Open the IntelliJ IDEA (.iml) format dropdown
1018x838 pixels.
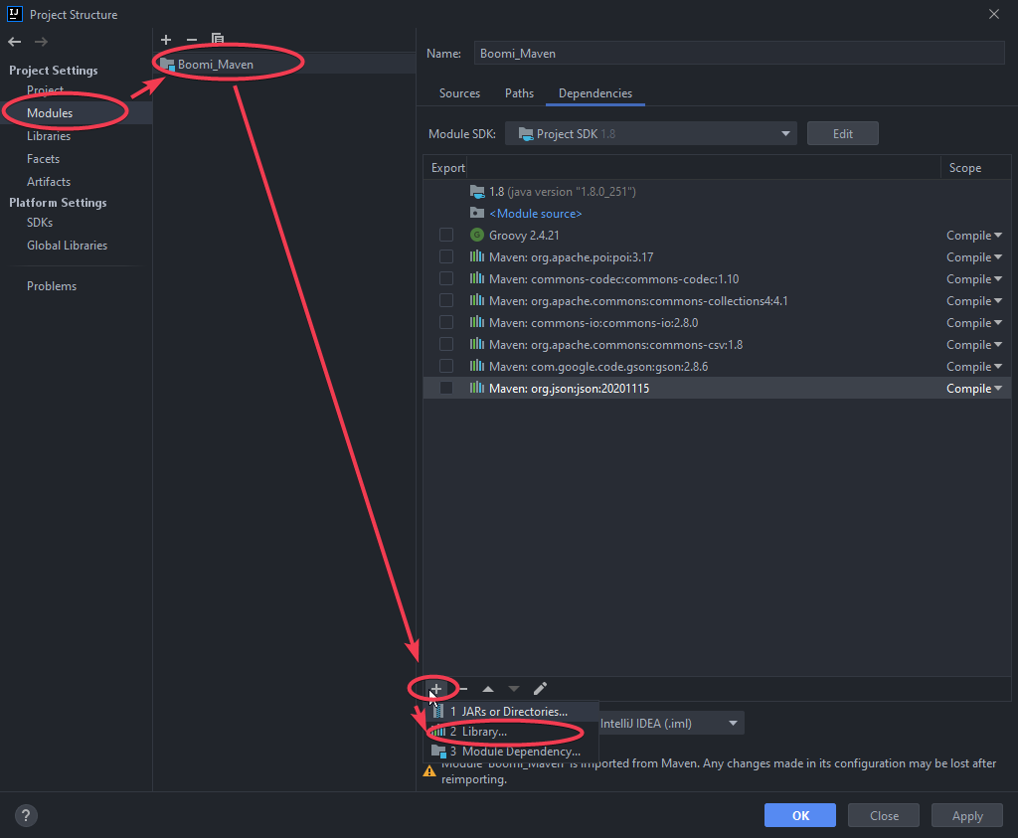(670, 723)
